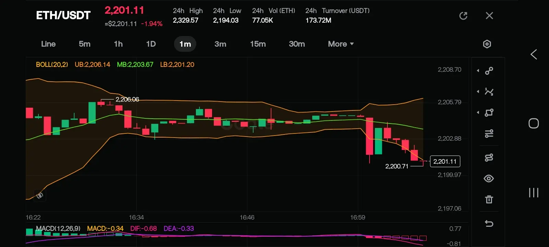Tap the 16:46 time axis label
This screenshot has height=247, width=549.
click(x=247, y=217)
